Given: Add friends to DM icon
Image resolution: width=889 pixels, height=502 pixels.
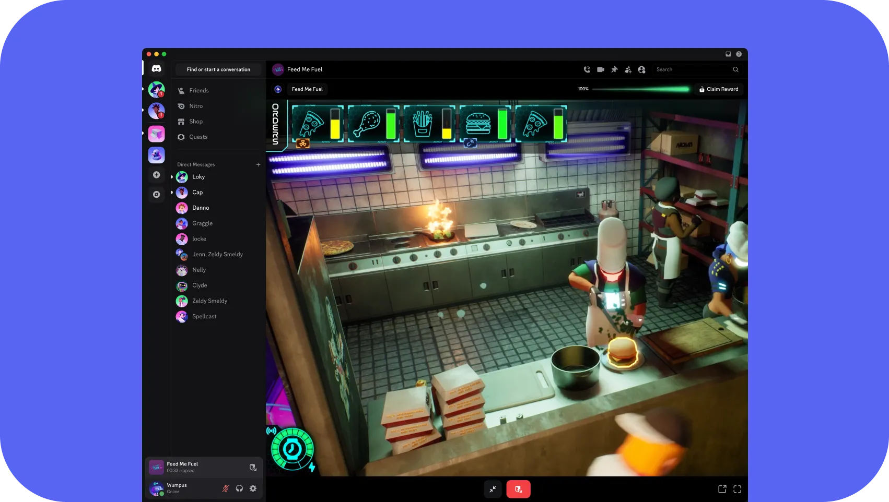Looking at the screenshot, I should click(628, 69).
